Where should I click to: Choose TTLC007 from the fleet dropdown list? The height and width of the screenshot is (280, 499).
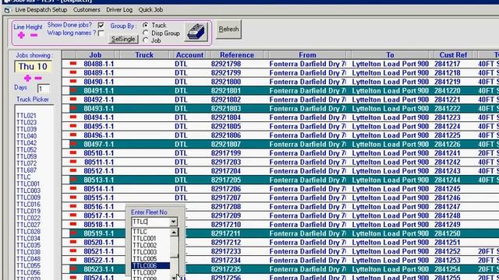click(x=144, y=272)
